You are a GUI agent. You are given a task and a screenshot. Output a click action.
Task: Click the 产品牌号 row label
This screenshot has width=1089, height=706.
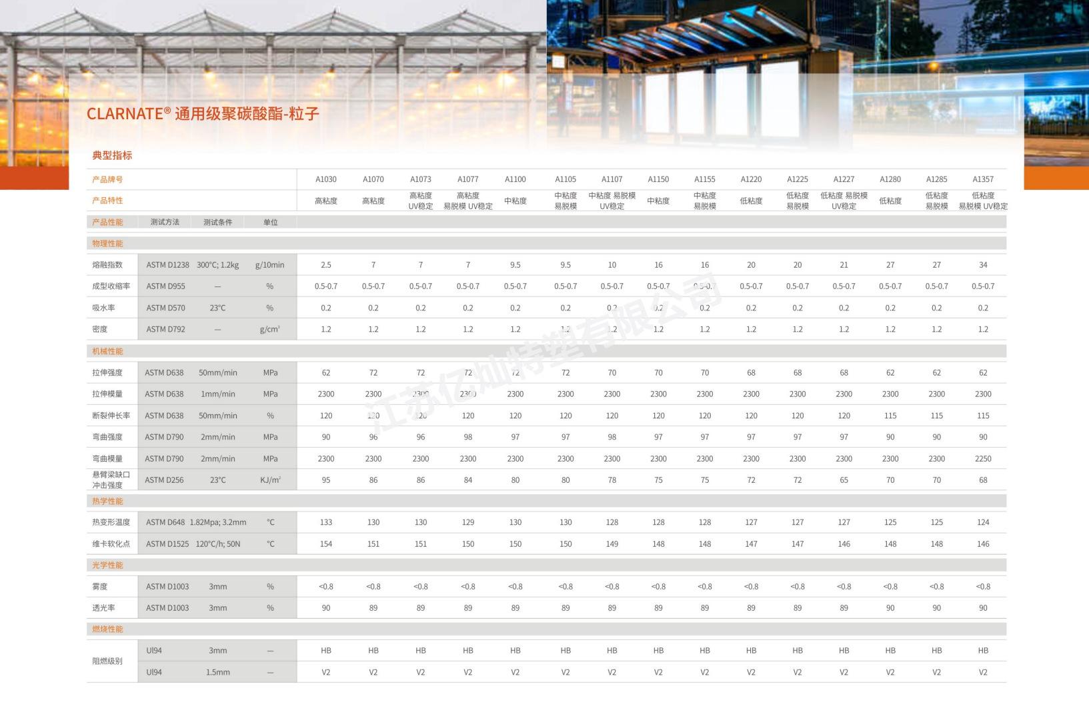coord(107,179)
